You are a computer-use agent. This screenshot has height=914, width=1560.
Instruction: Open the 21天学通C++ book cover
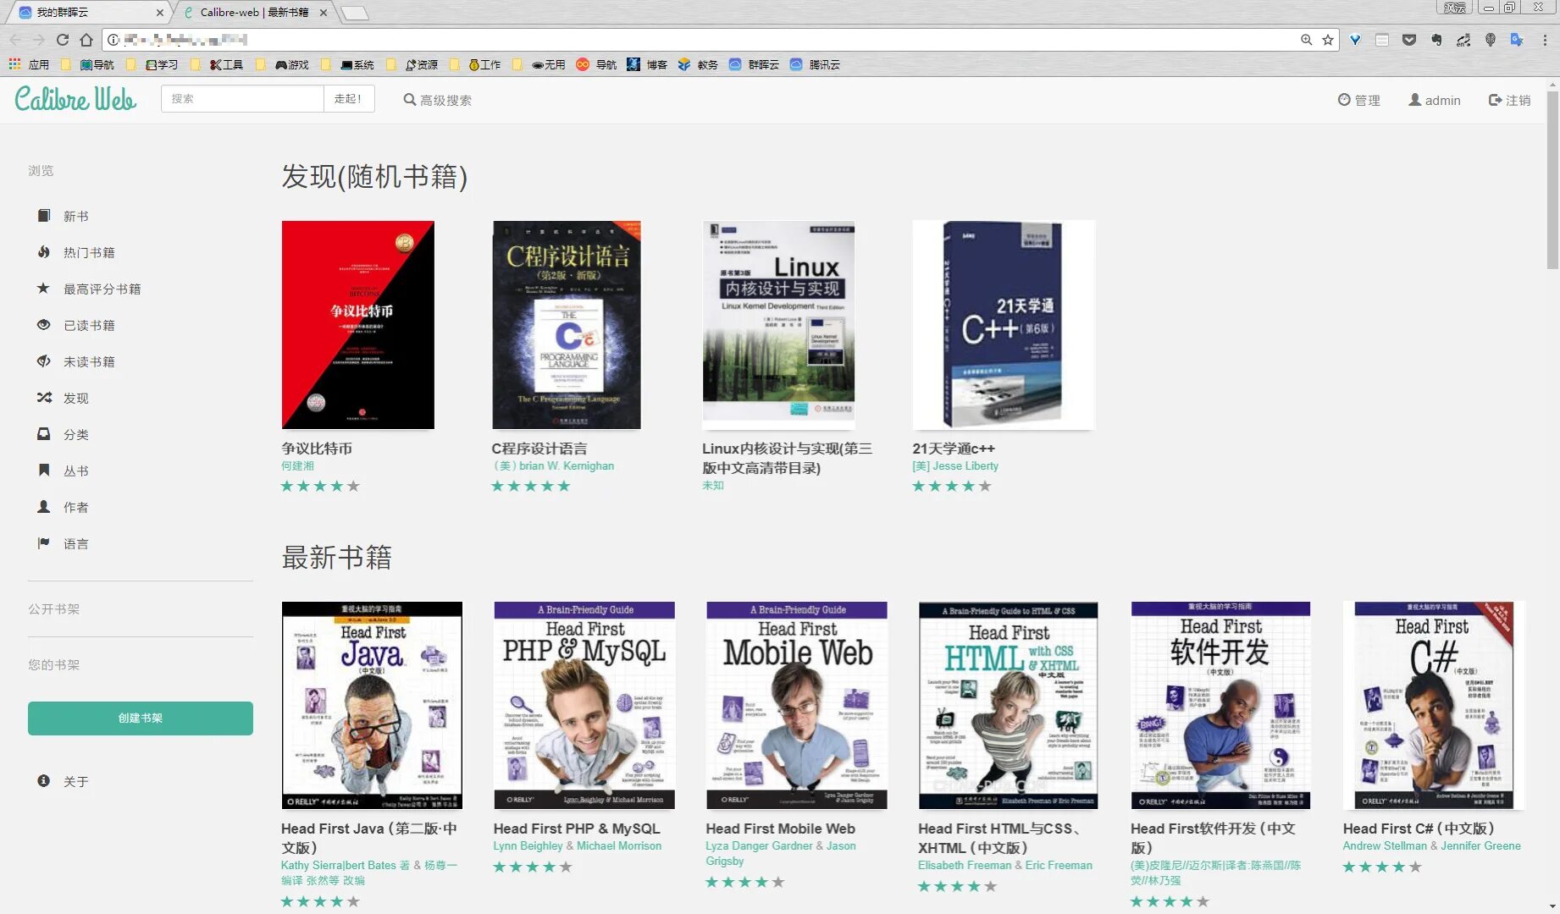1004,325
